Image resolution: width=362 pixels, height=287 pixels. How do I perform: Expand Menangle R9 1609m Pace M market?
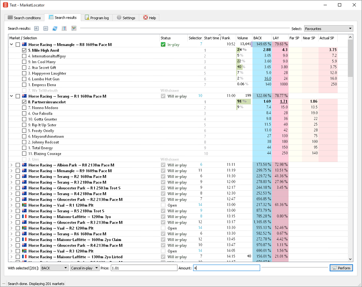tap(11, 171)
